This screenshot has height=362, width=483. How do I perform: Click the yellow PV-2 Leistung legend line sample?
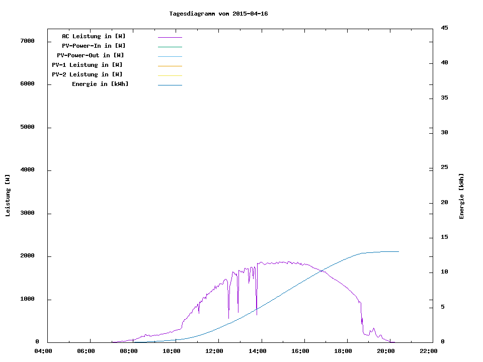coord(170,75)
